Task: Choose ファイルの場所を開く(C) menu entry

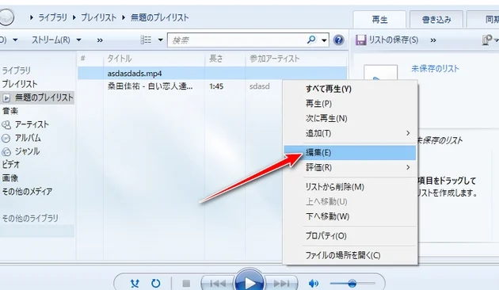Action: pyautogui.click(x=350, y=255)
